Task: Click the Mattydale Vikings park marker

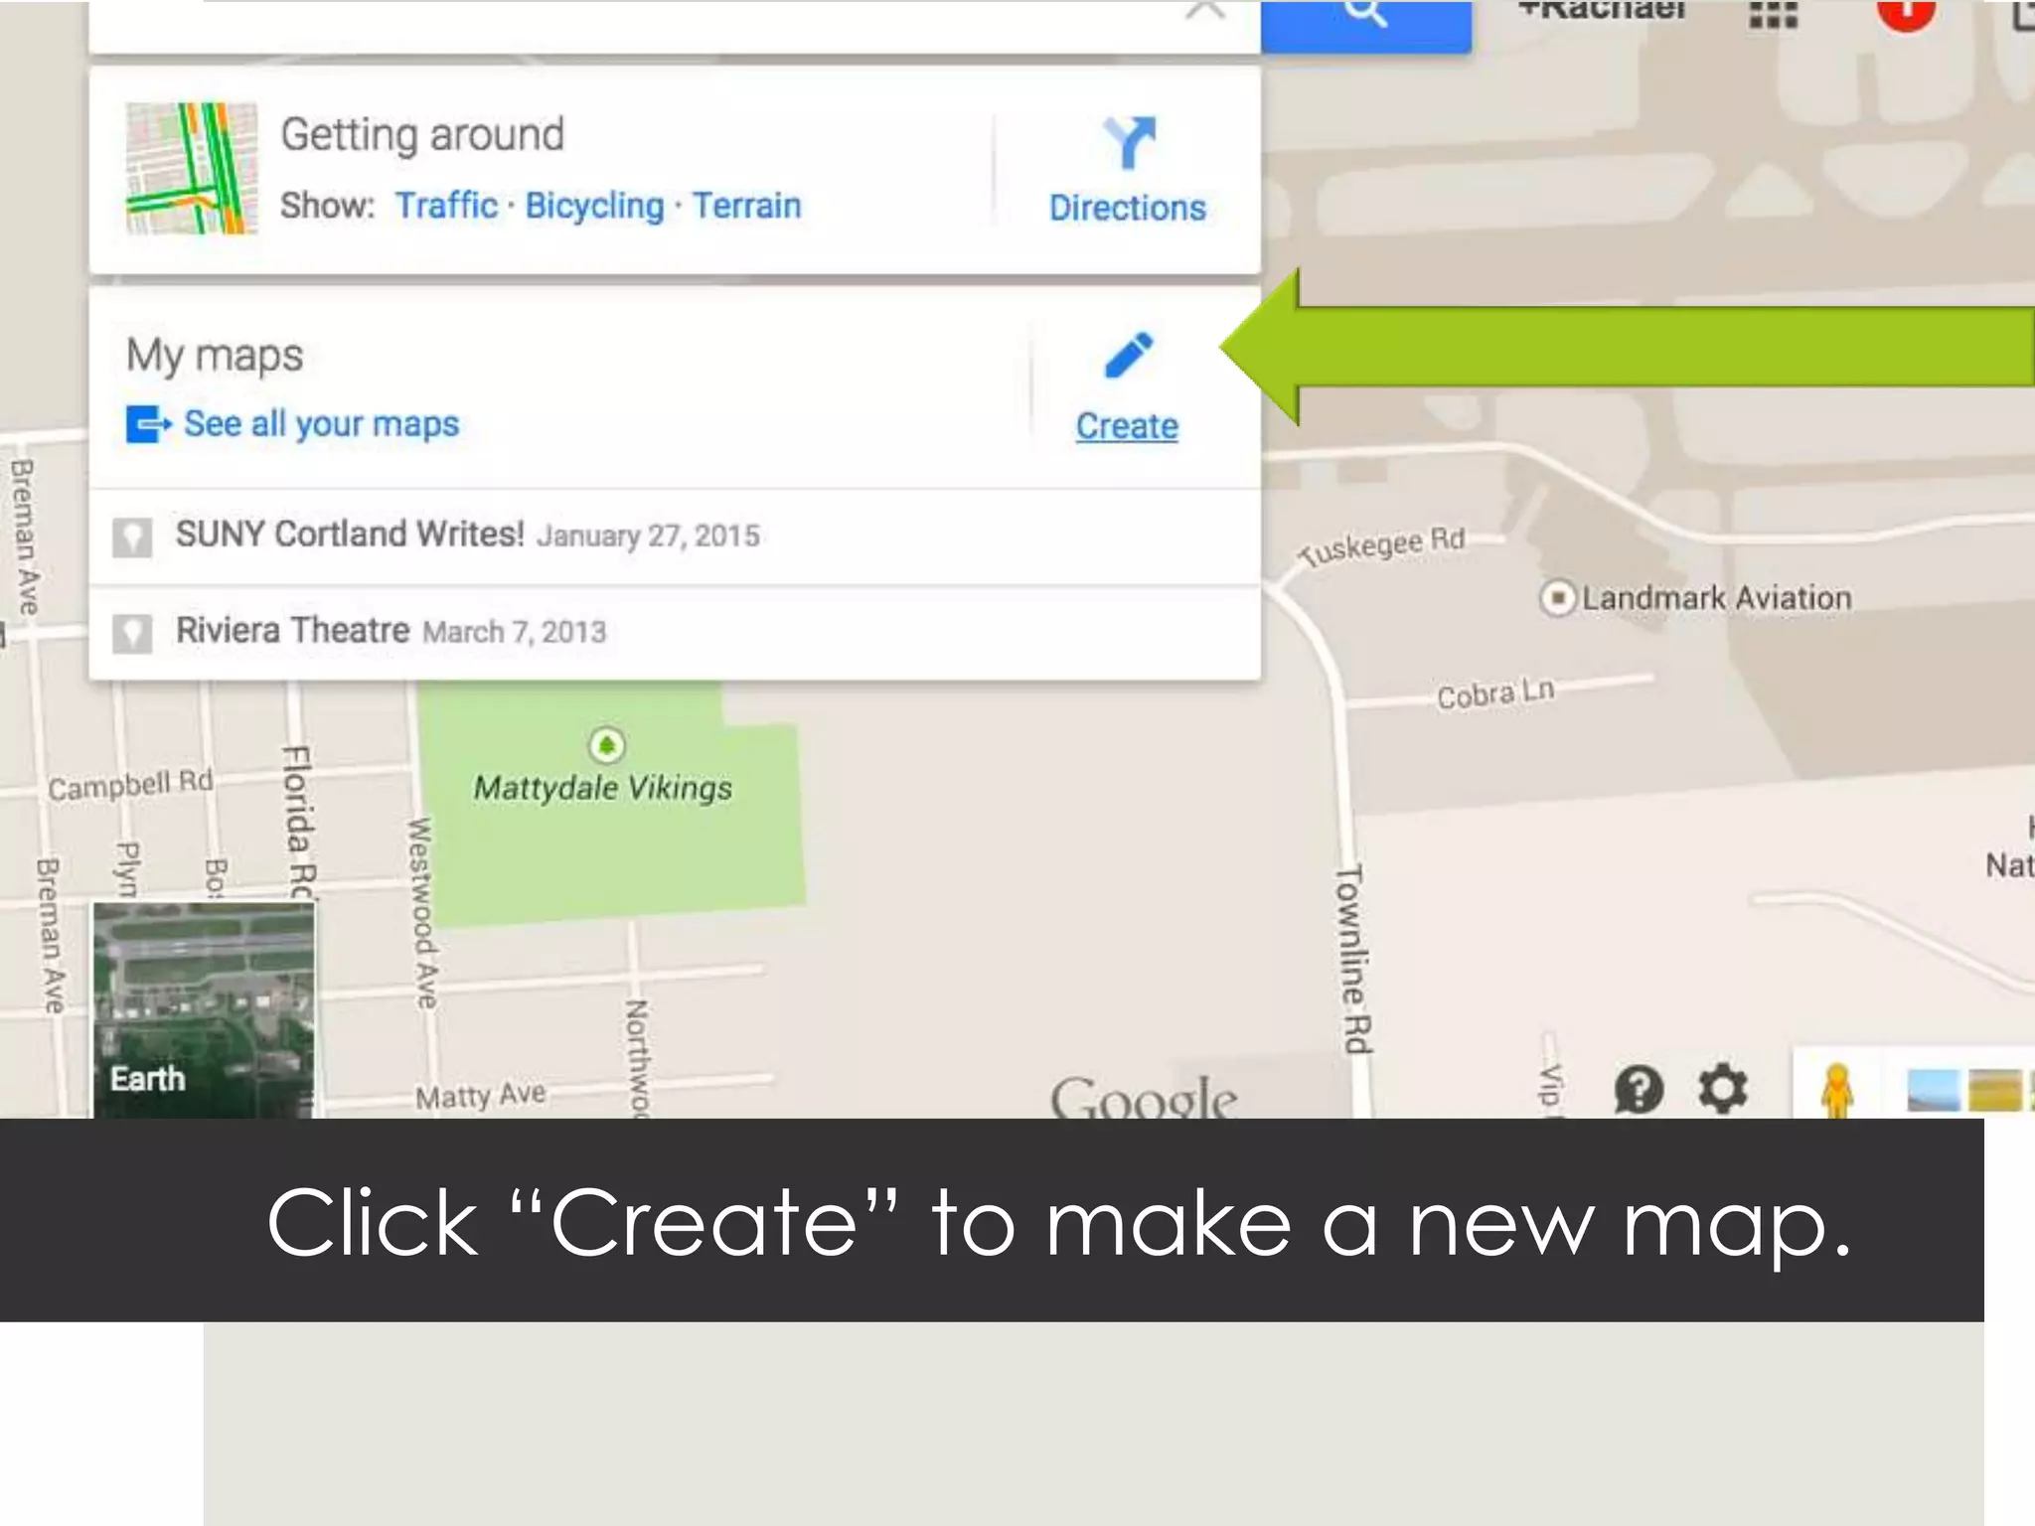Action: coord(607,744)
